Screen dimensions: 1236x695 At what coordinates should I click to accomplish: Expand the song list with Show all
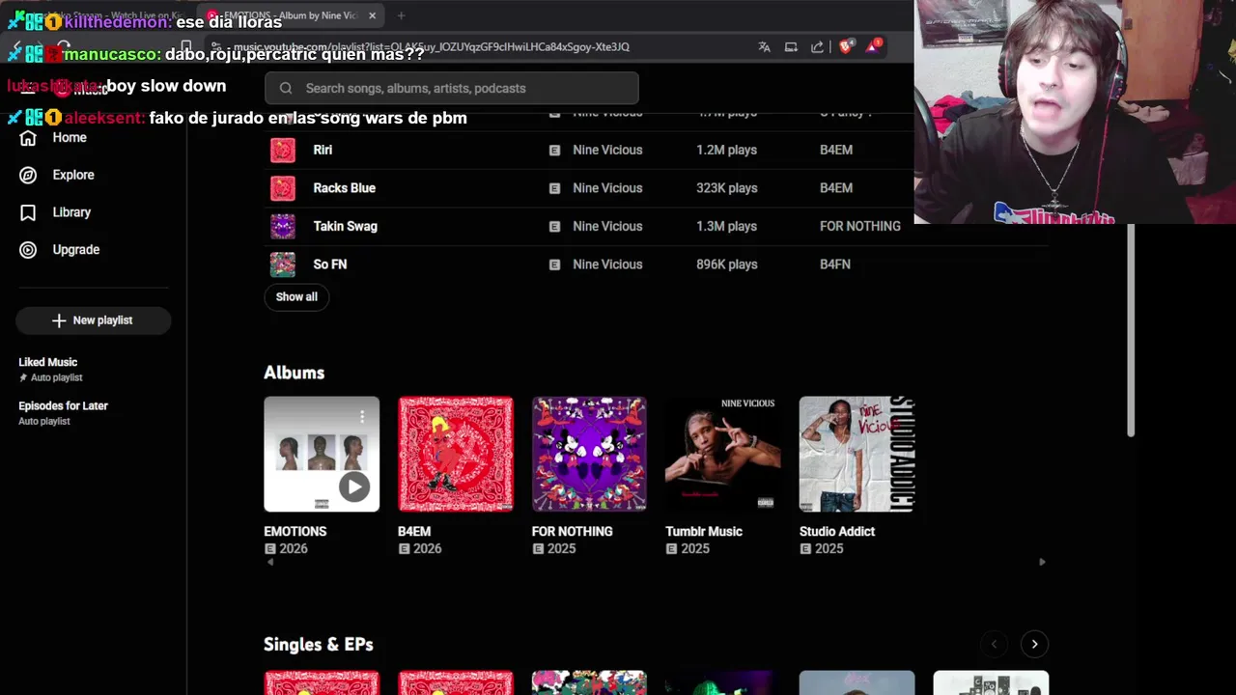click(x=296, y=297)
